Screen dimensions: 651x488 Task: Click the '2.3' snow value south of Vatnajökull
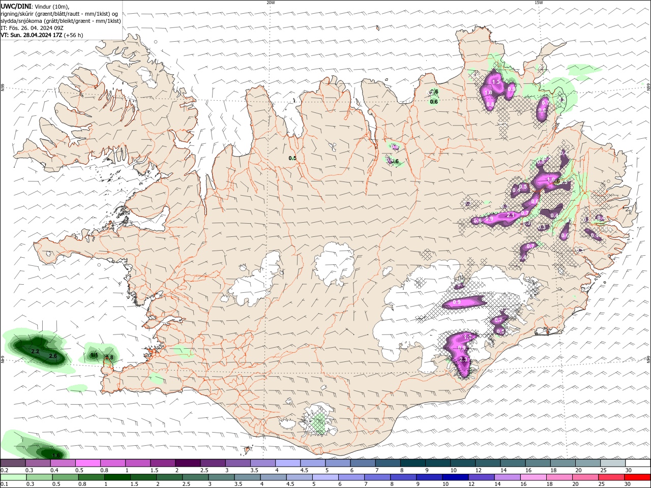click(463, 359)
